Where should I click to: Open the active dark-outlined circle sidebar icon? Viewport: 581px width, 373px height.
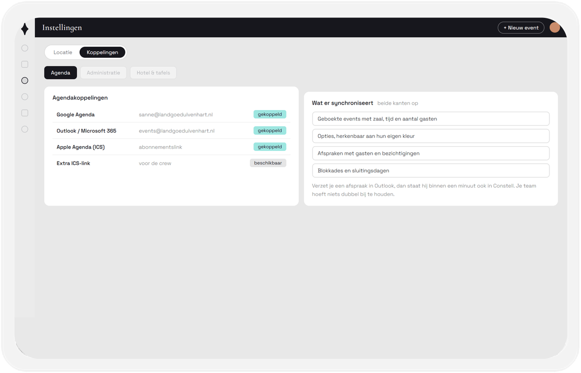click(x=25, y=81)
